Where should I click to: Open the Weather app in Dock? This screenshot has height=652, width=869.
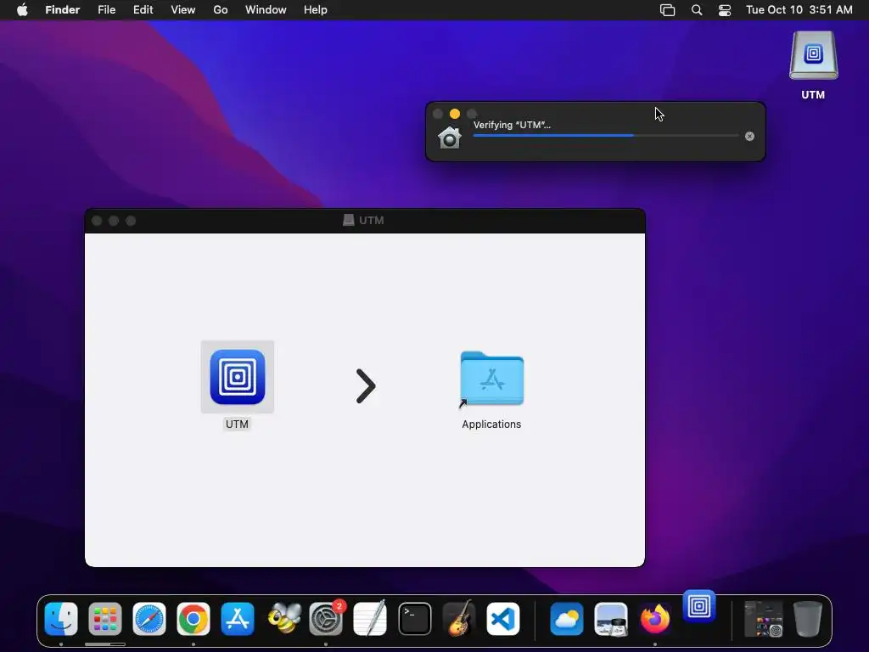tap(566, 619)
